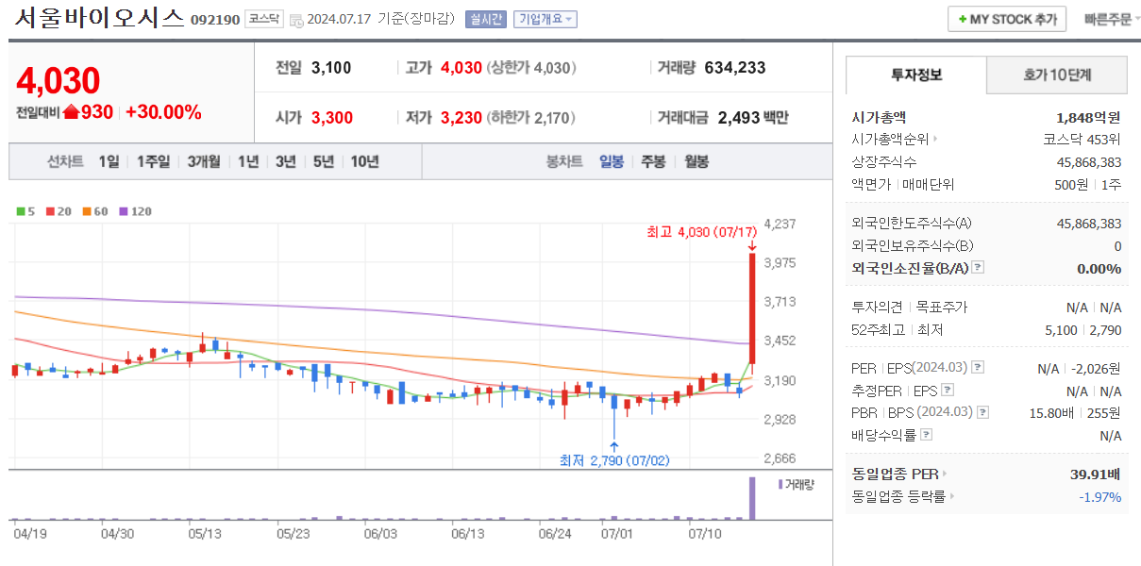
Task: Click the 거래대금 2,493 백만 value
Action: click(753, 118)
